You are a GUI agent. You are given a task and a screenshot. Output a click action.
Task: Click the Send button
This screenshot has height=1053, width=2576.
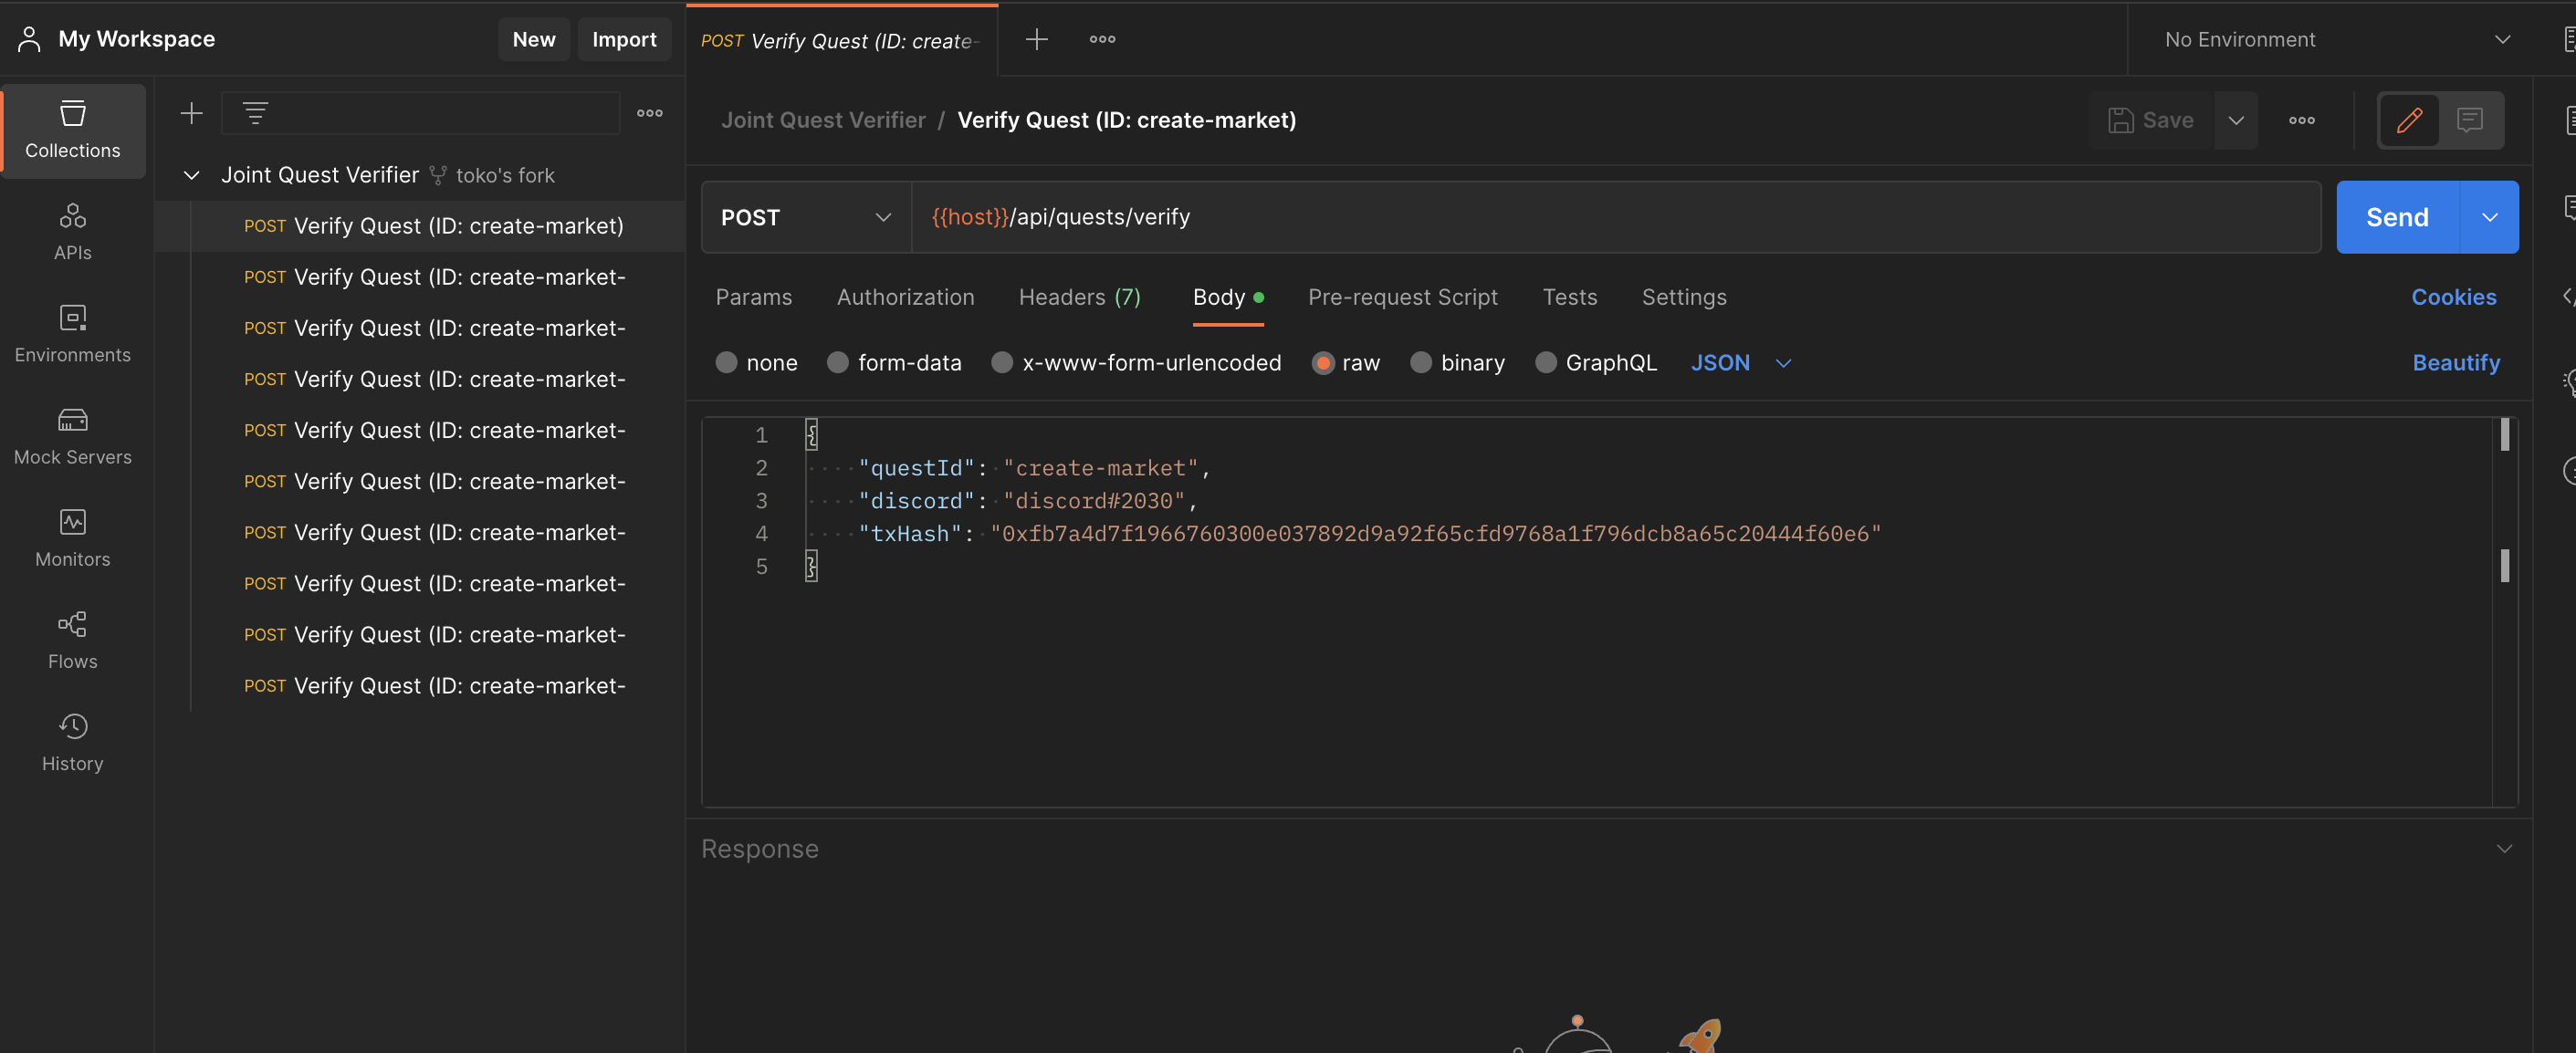point(2396,217)
